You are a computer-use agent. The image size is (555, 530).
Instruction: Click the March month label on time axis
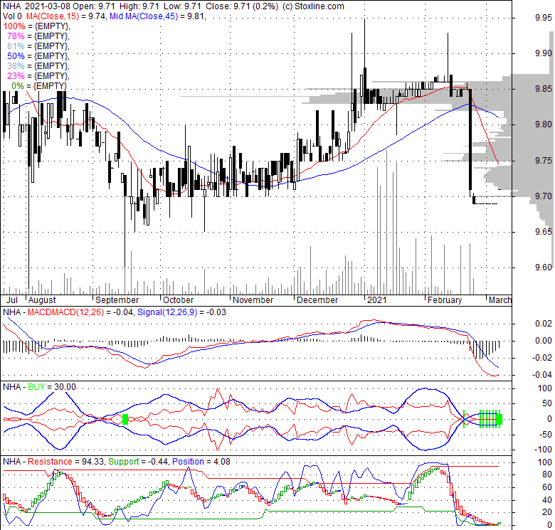pyautogui.click(x=500, y=300)
